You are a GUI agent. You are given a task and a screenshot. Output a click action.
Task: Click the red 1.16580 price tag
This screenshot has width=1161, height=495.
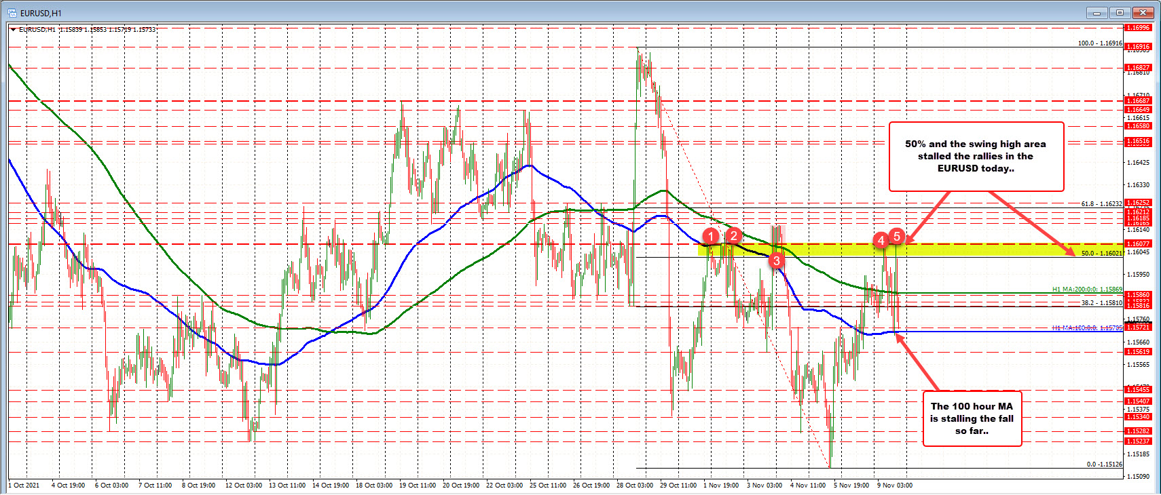click(x=1138, y=126)
